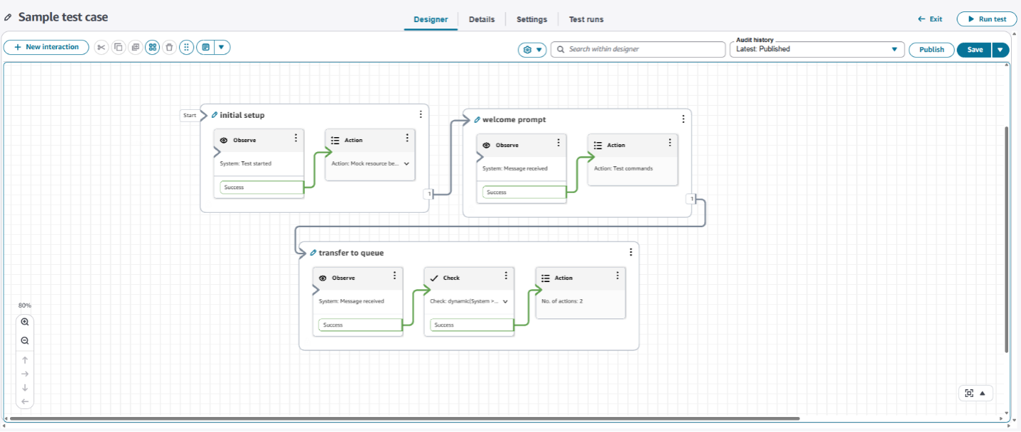Switch to the Details tab

tap(481, 19)
